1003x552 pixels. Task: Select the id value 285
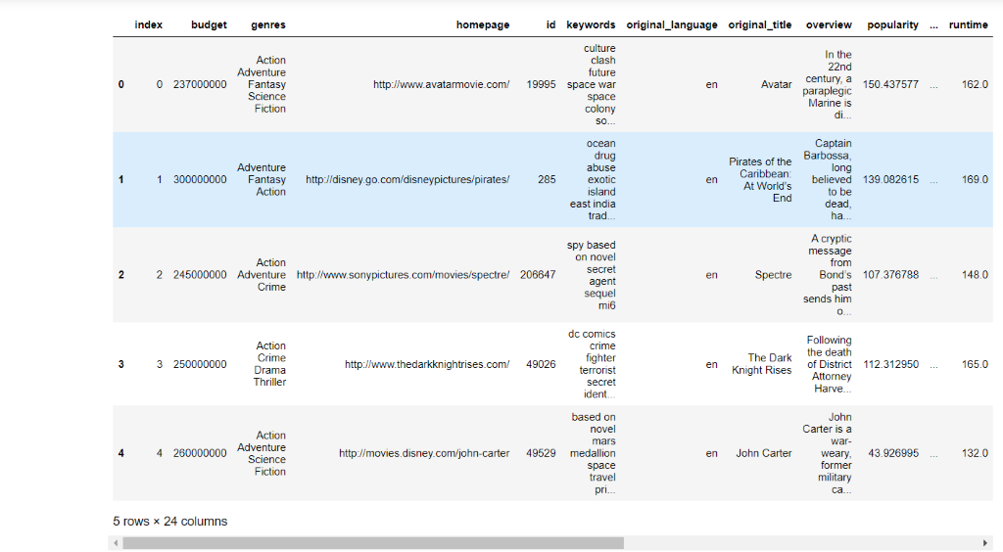[x=547, y=179]
